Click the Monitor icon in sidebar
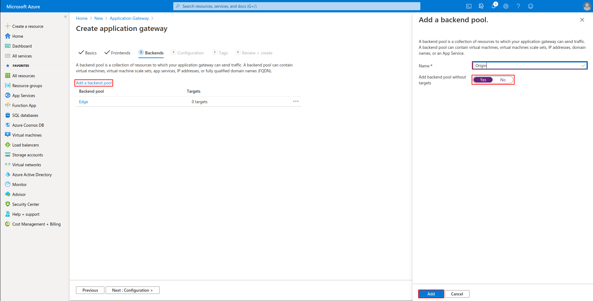This screenshot has height=301, width=593. [x=8, y=184]
